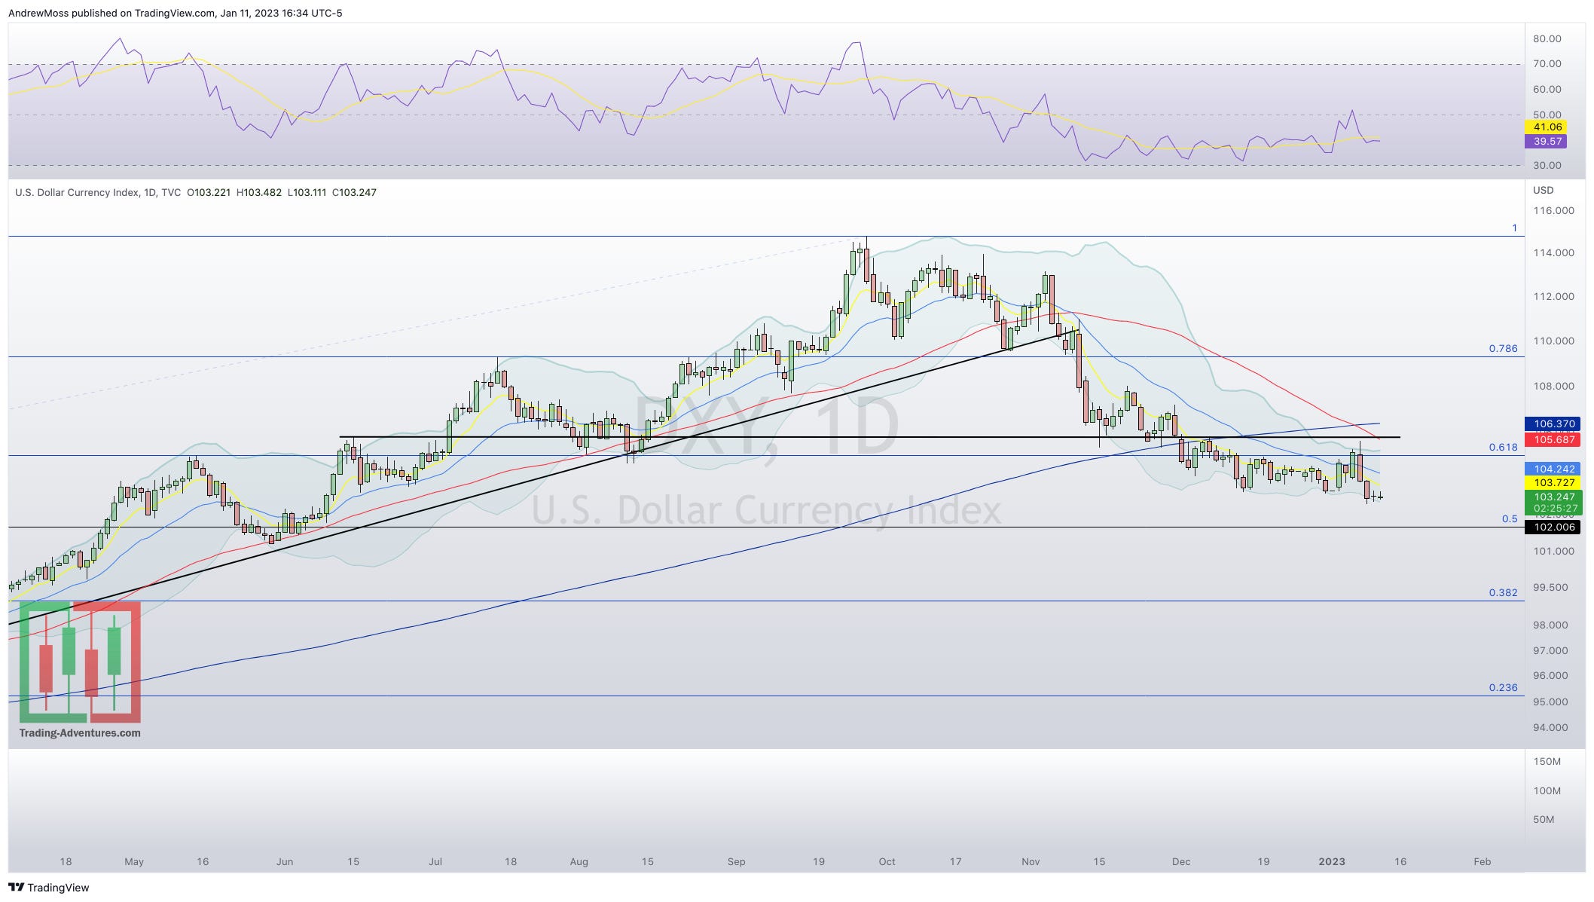Click the Nov label on the time axis
Viewport: 1594px width, 902px height.
coord(1030,861)
